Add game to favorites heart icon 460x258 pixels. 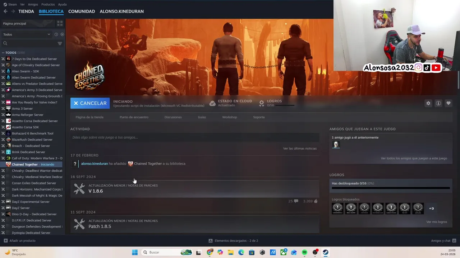448,103
